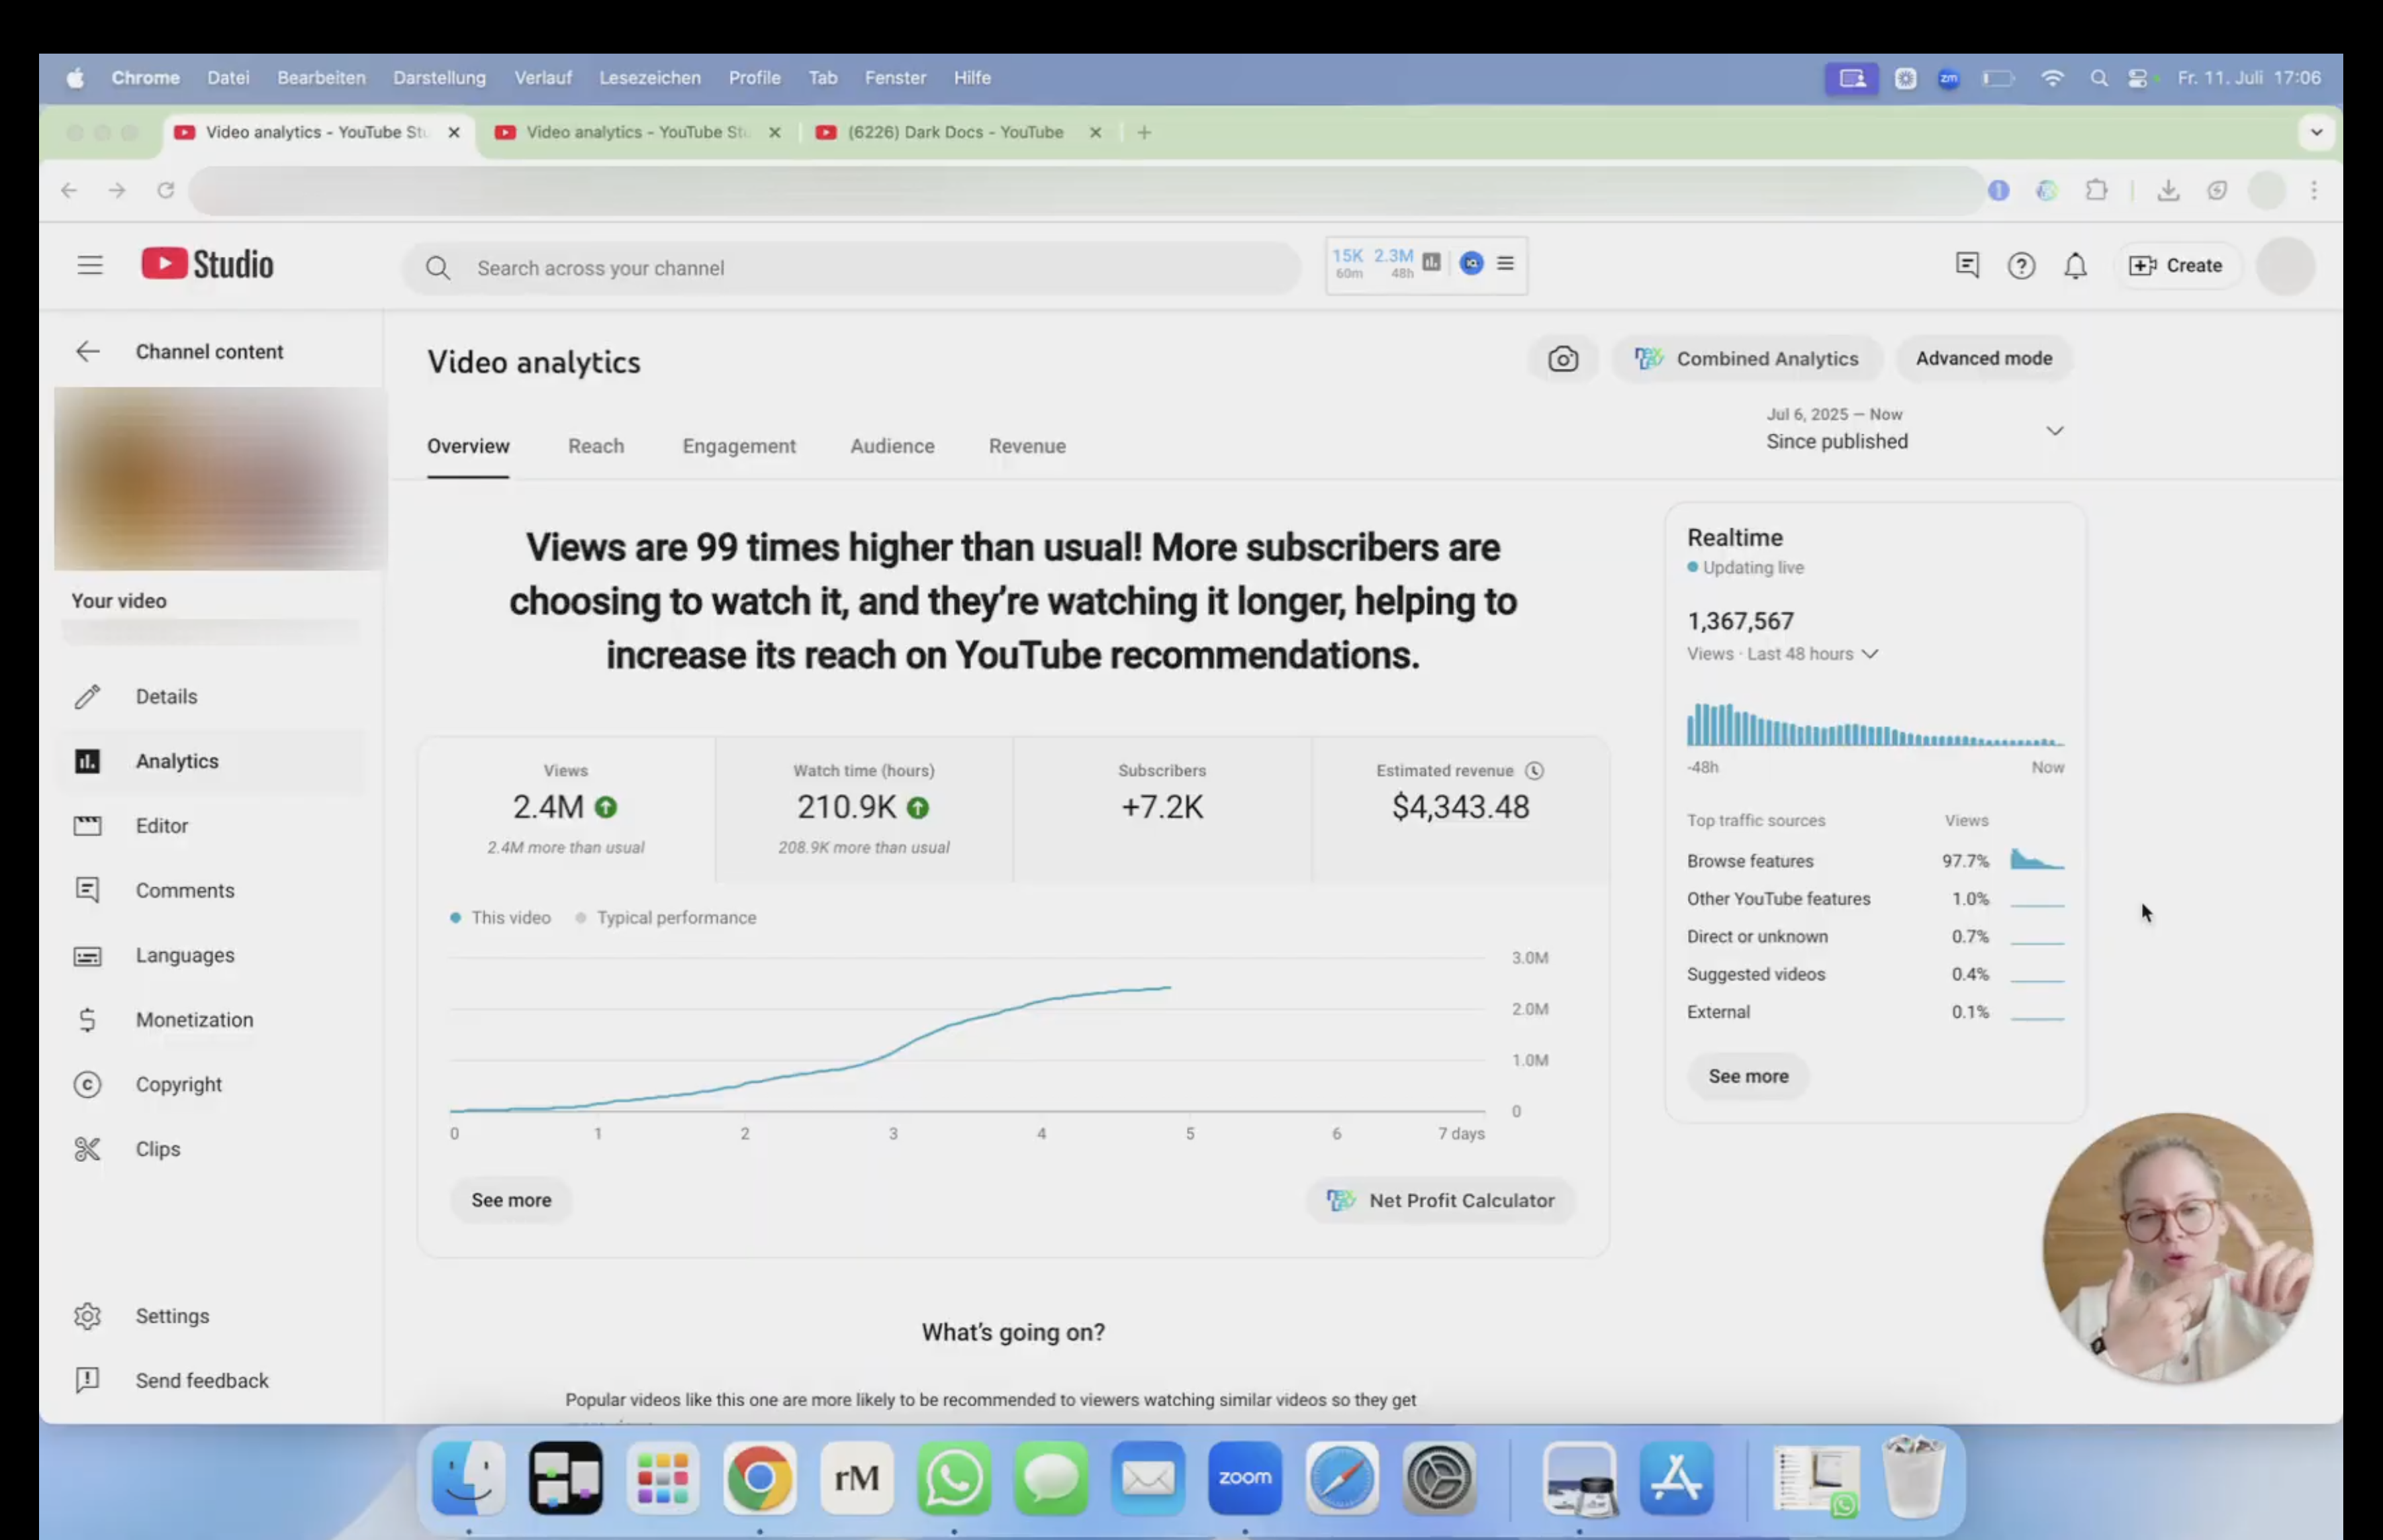Image resolution: width=2383 pixels, height=1540 pixels.
Task: Open the notifications bell
Action: [x=2076, y=266]
